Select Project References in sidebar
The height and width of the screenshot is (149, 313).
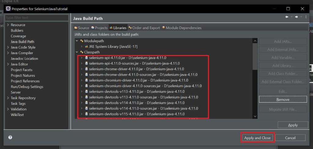(x=25, y=81)
